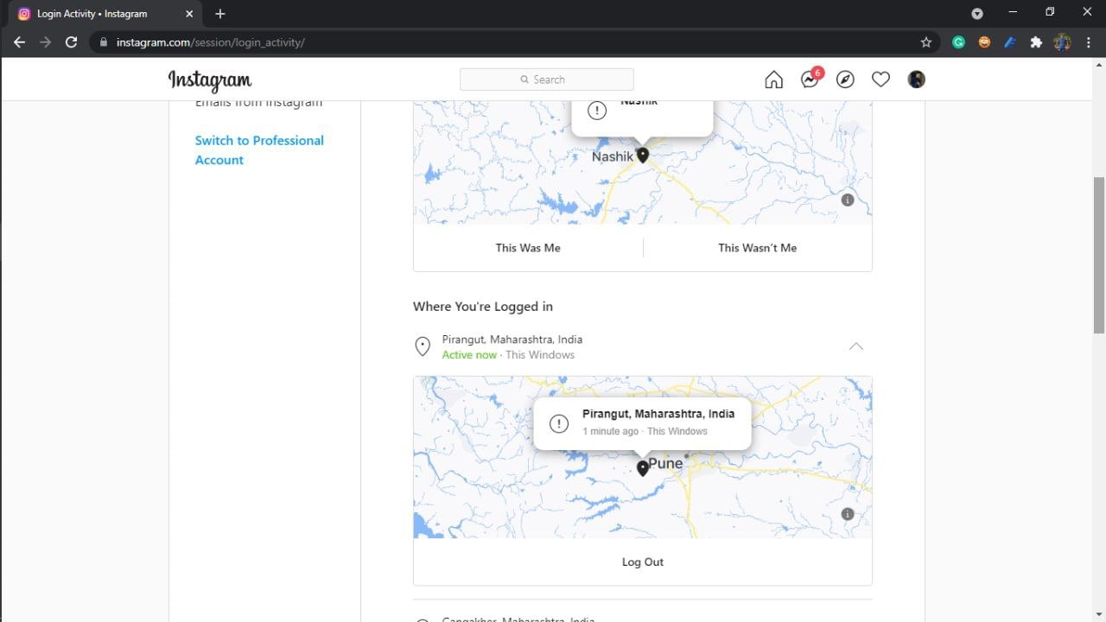Open activity feed heart icon
Image resolution: width=1106 pixels, height=622 pixels.
(x=880, y=79)
